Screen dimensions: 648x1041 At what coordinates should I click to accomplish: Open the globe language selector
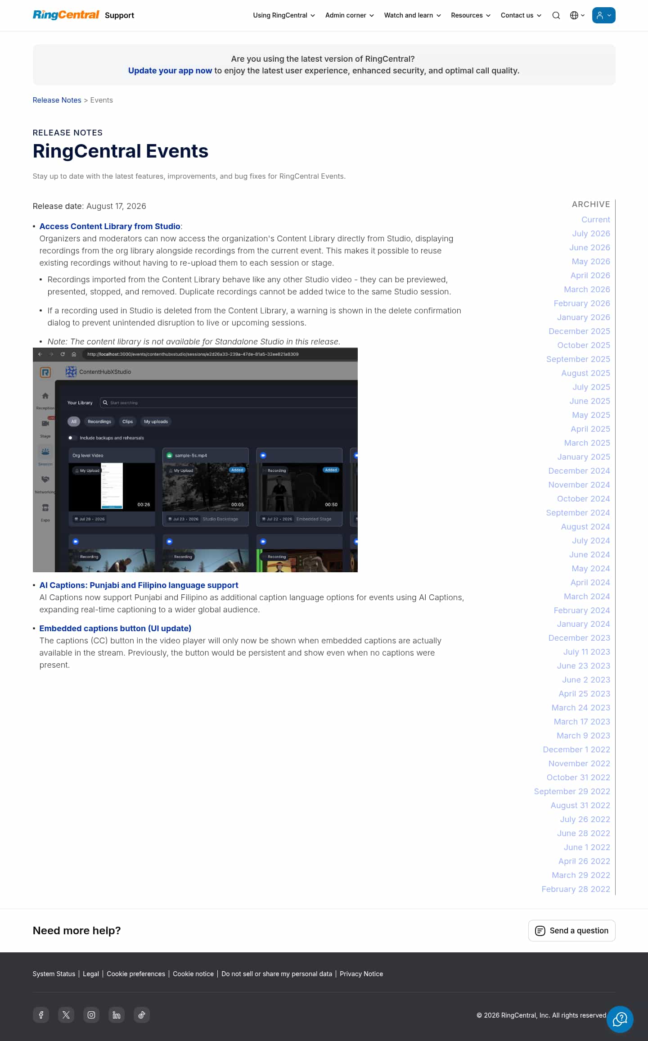tap(577, 15)
